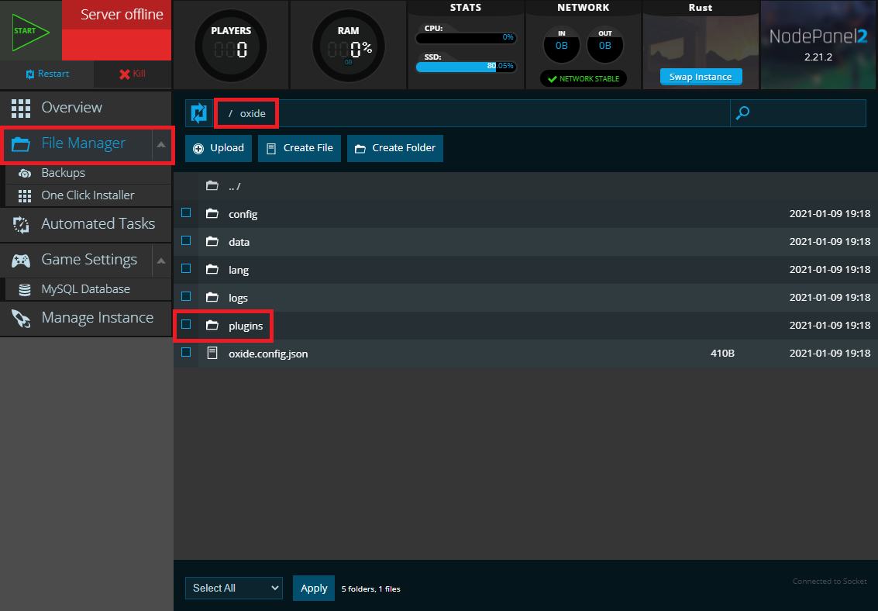Open the config folder
Screen dimensions: 878x611
click(243, 215)
